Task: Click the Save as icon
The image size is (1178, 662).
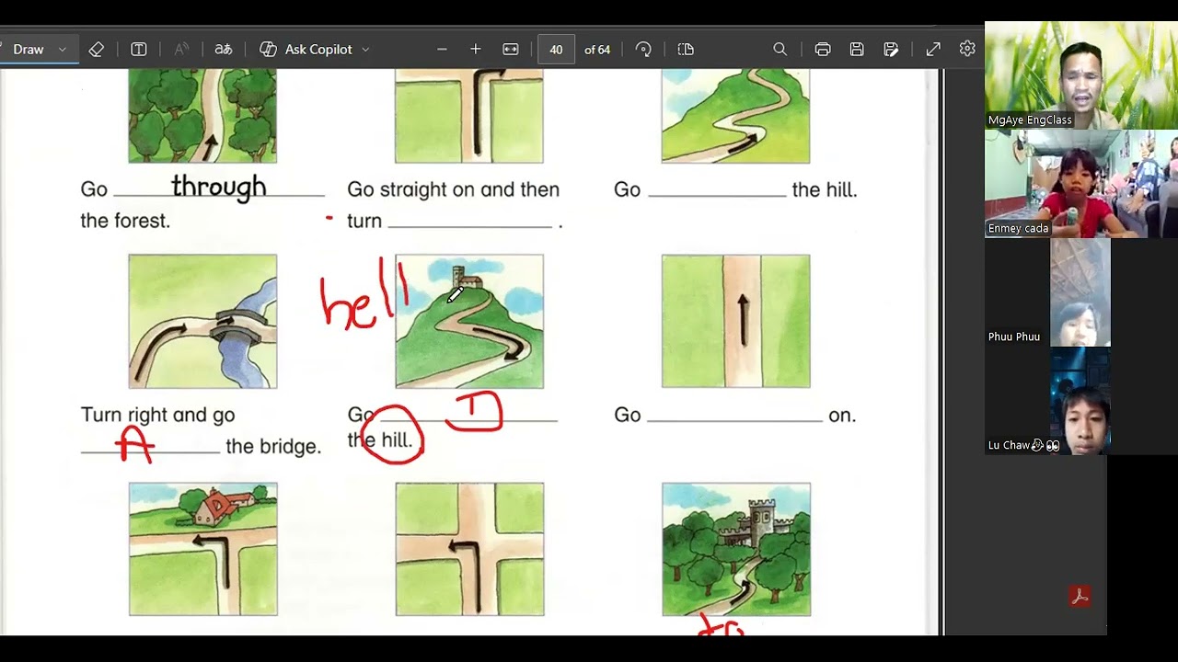Action: tap(891, 50)
